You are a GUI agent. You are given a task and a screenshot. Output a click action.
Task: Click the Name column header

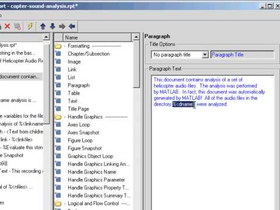click(97, 37)
